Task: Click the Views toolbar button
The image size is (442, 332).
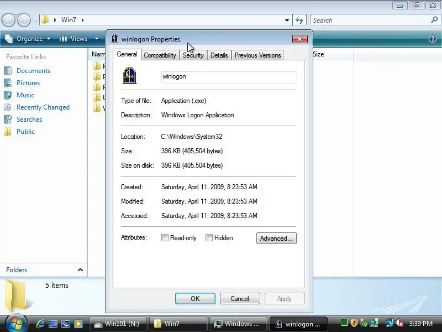Action: (75, 39)
